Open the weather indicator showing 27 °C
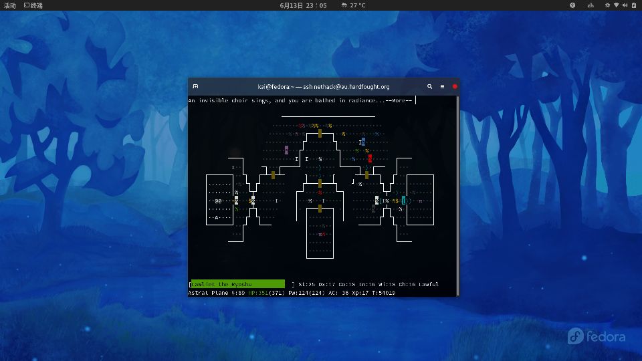This screenshot has height=361, width=642. tap(353, 5)
